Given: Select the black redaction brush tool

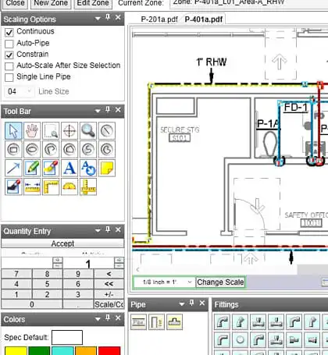Looking at the screenshot, I should pyautogui.click(x=13, y=186).
